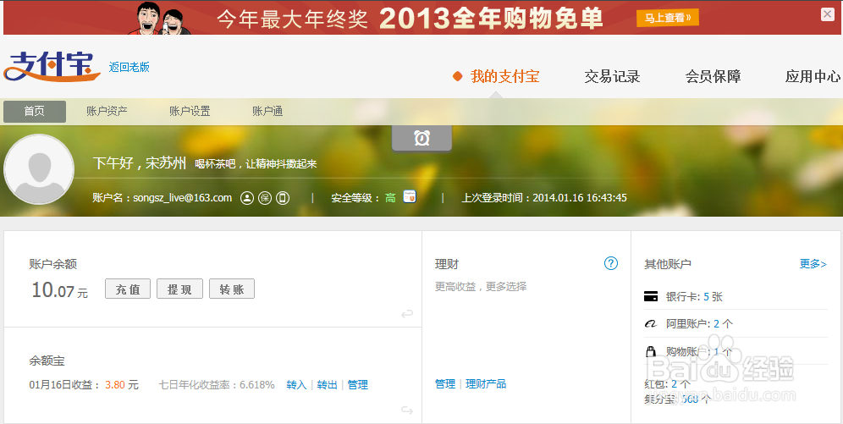Click the last login time text
Screen dimensions: 843x424
tap(544, 198)
